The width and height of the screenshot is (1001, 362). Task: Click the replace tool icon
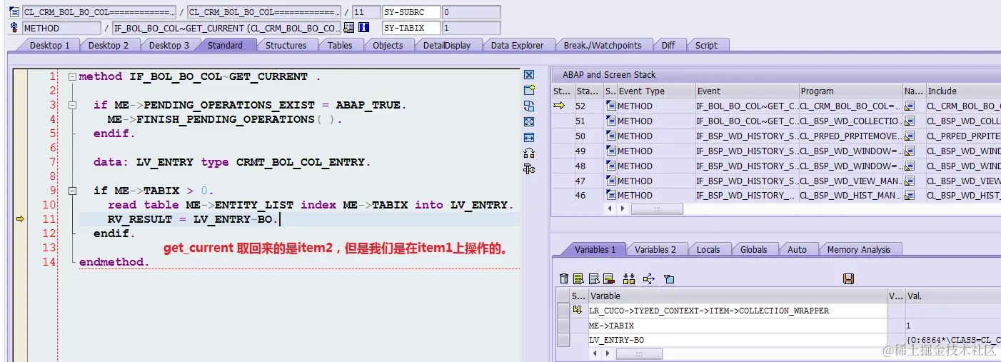(529, 106)
